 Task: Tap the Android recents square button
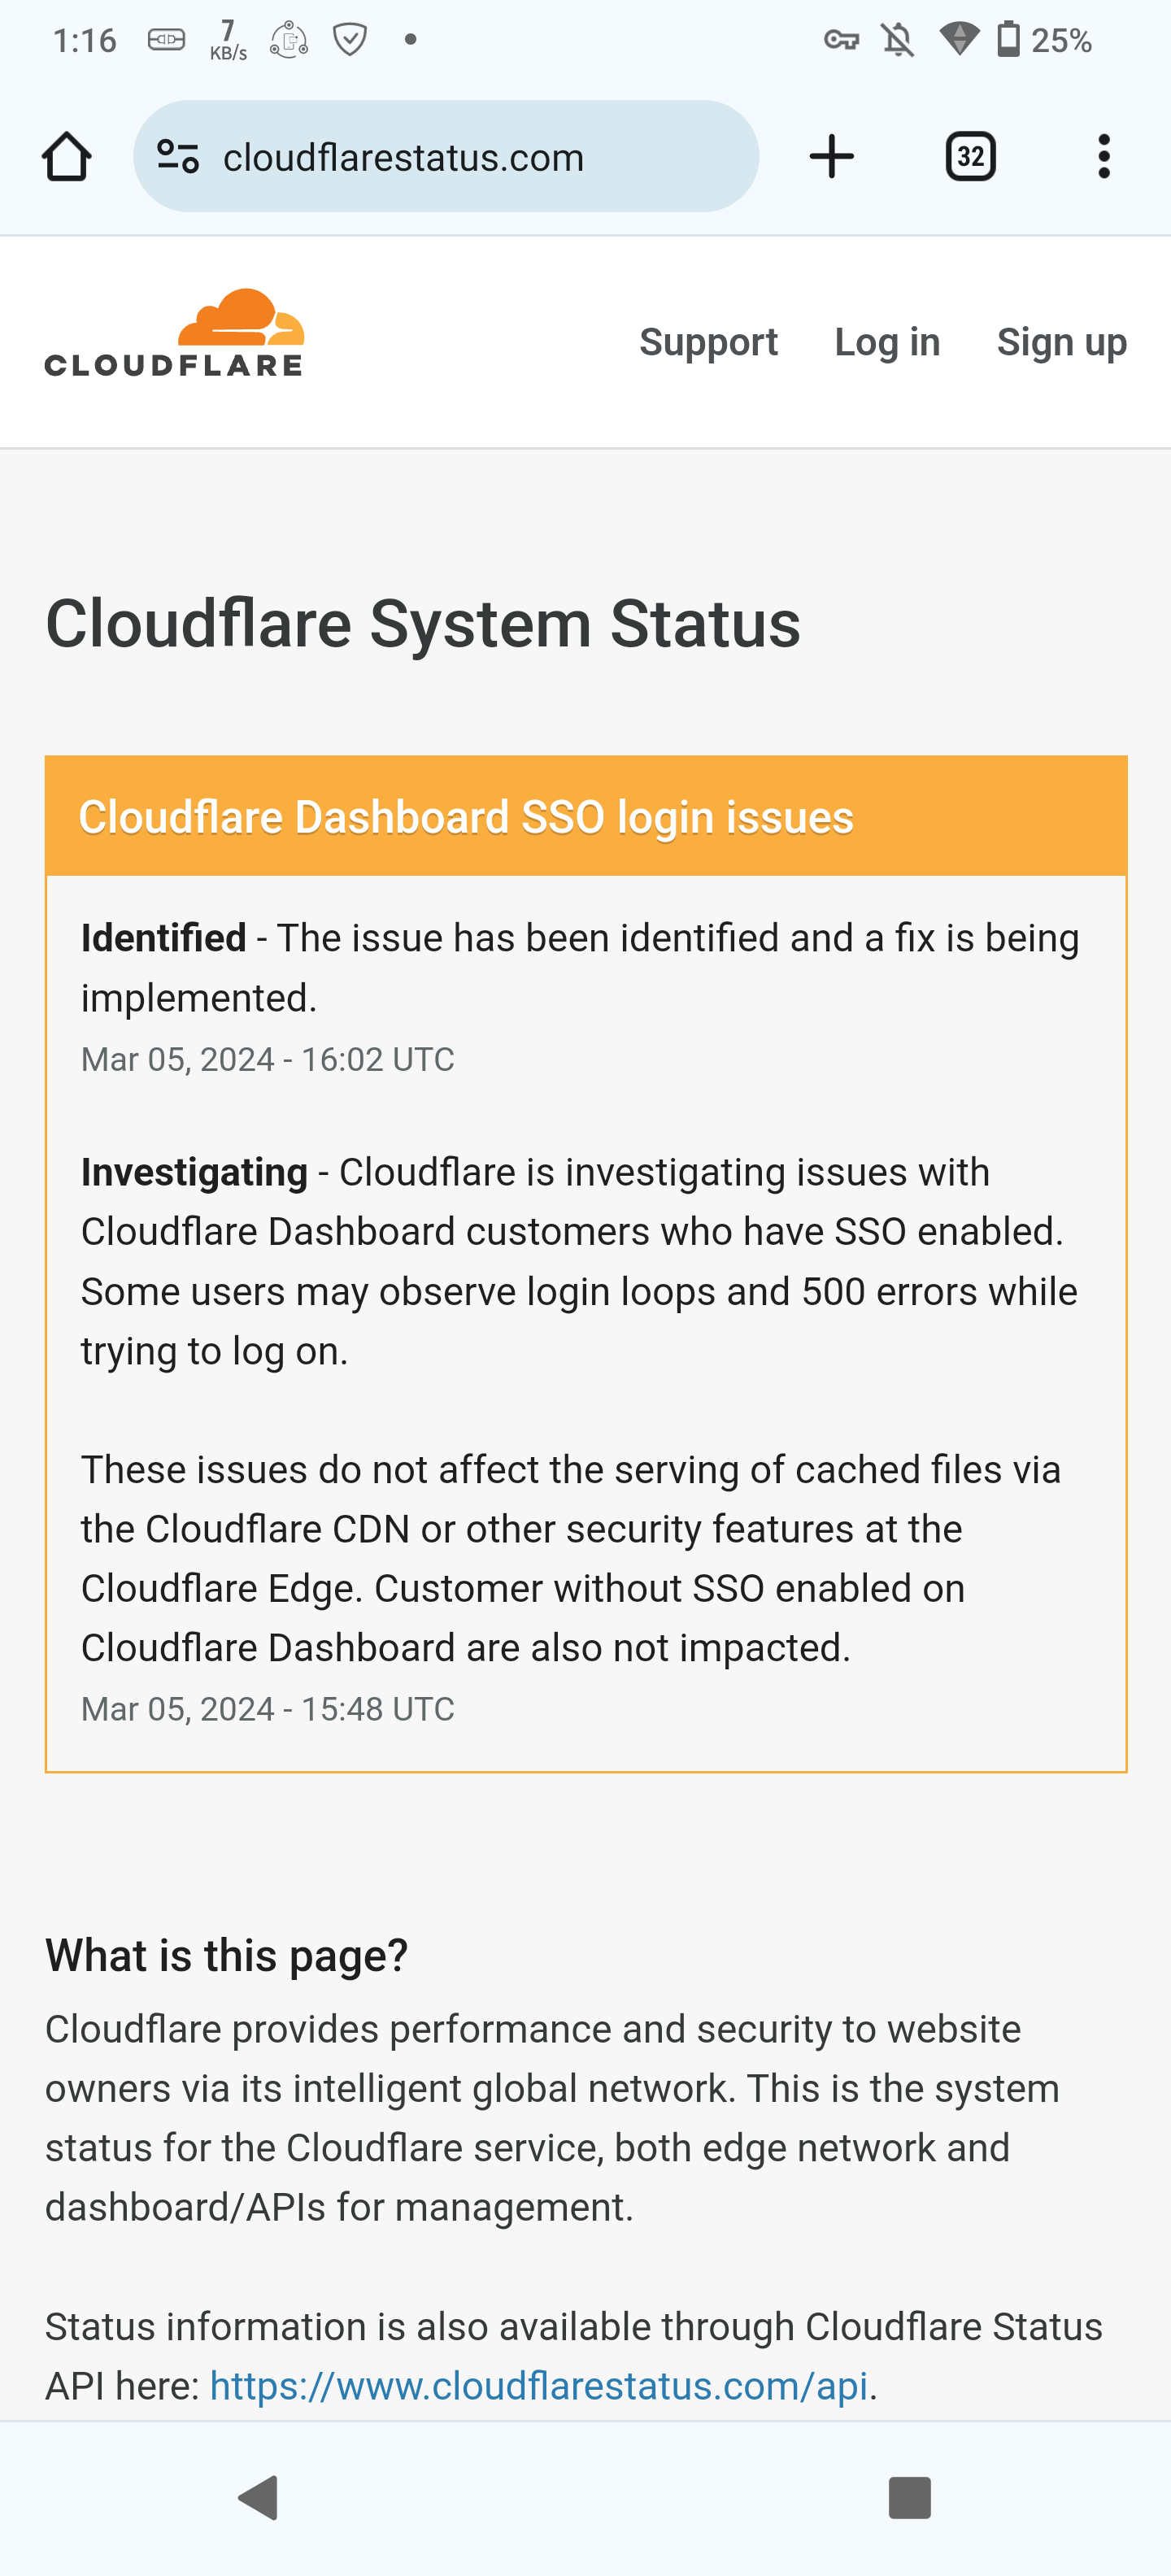tap(909, 2497)
